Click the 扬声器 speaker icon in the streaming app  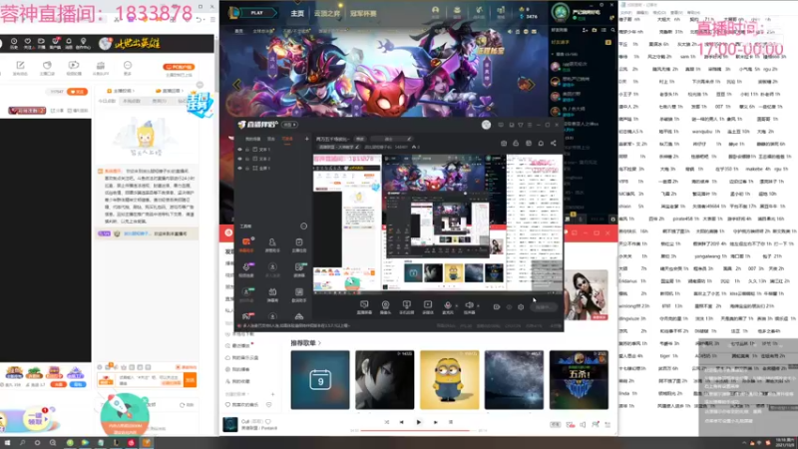pyautogui.click(x=469, y=307)
